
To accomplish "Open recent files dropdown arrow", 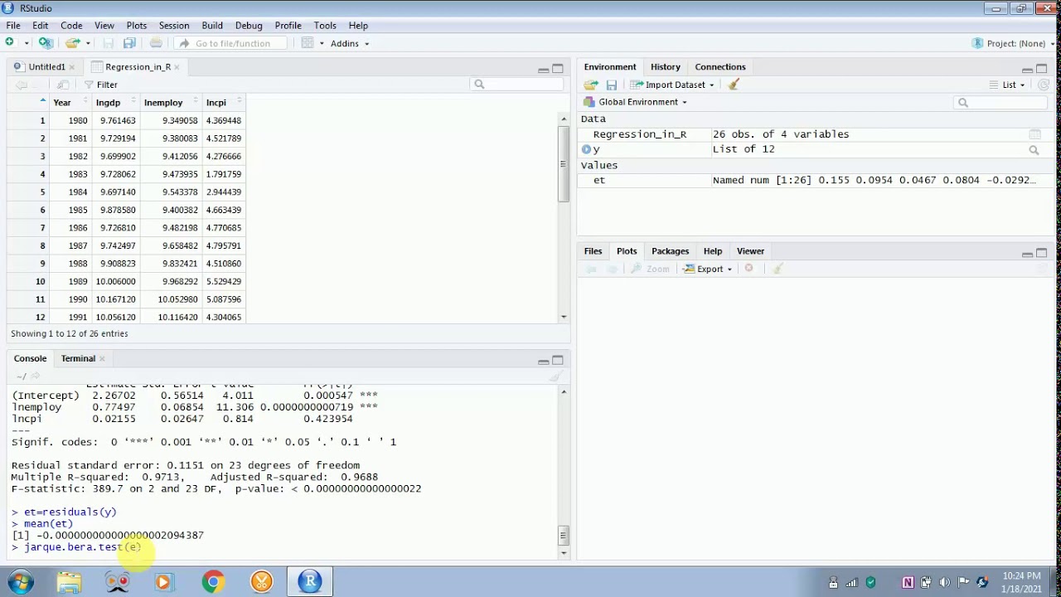I will click(x=88, y=43).
